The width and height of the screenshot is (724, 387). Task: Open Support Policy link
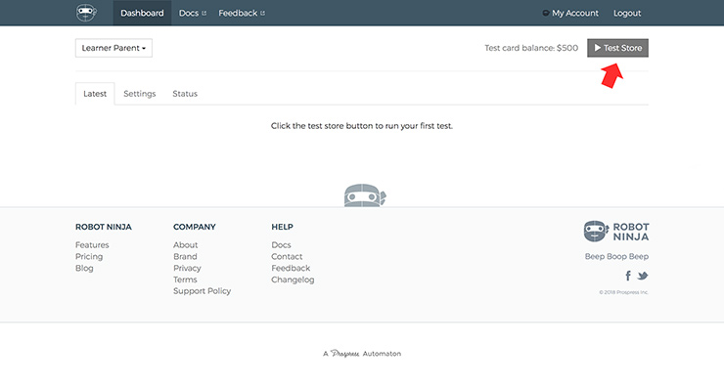pyautogui.click(x=202, y=291)
